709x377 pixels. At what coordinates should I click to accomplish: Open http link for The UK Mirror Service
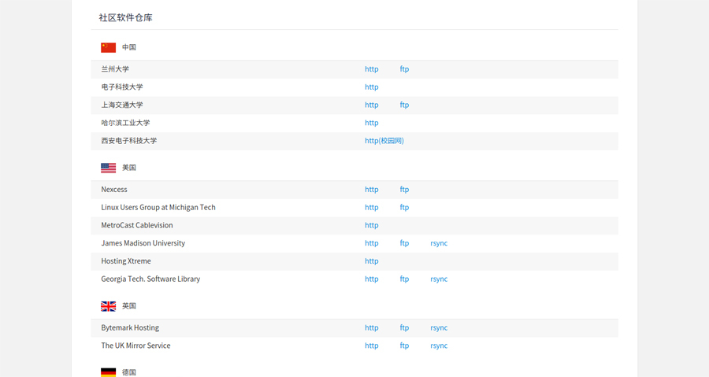click(x=372, y=346)
